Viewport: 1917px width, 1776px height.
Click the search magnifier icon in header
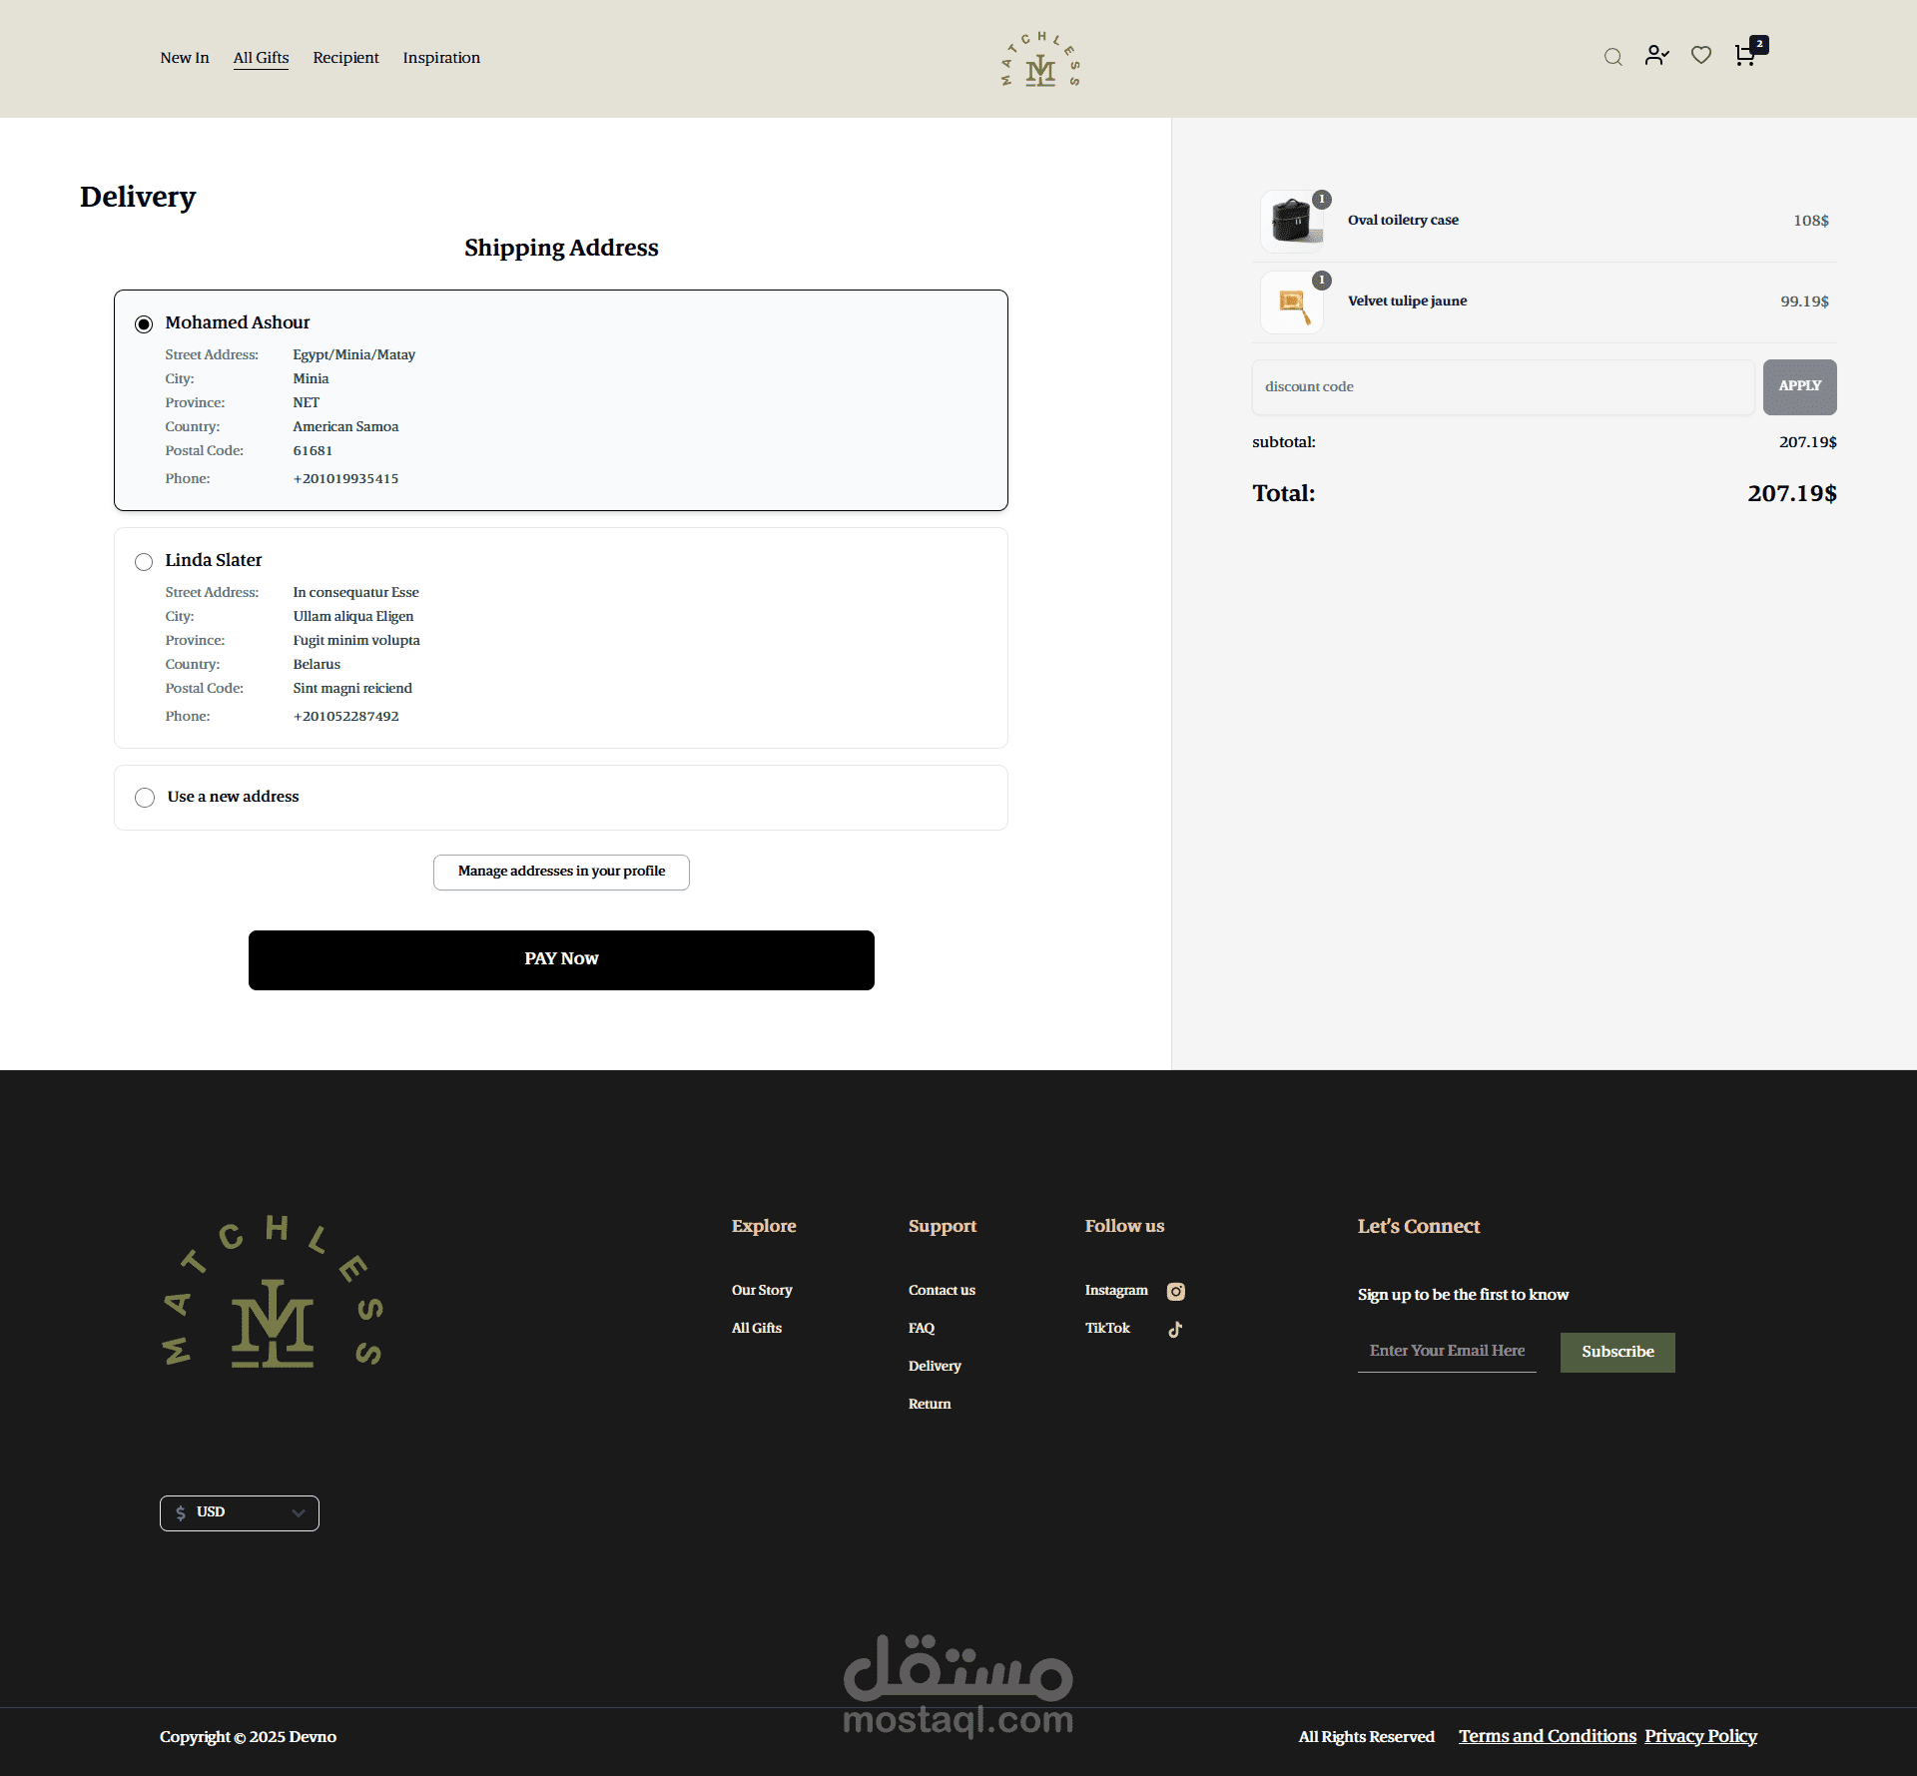point(1612,57)
